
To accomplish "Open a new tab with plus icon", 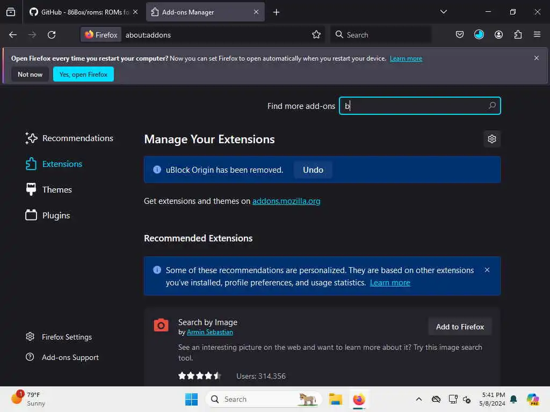I will click(x=277, y=12).
